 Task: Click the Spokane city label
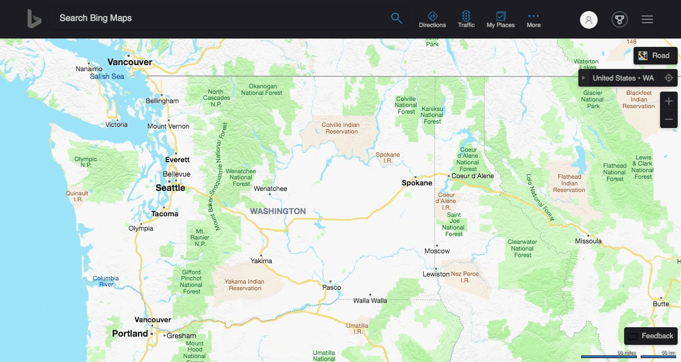(417, 183)
